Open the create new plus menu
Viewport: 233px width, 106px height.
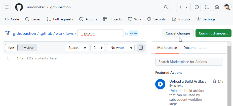[x=183, y=7]
